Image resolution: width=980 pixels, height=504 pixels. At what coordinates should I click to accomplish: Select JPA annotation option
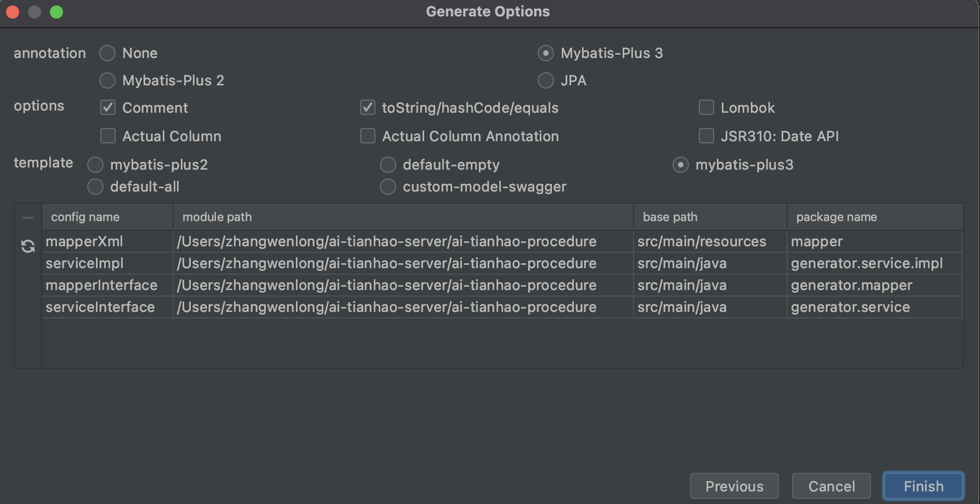tap(546, 80)
